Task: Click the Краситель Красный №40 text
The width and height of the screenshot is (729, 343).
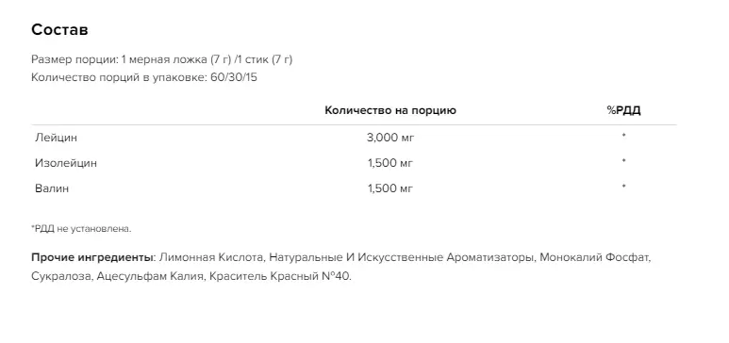Action: 280,276
